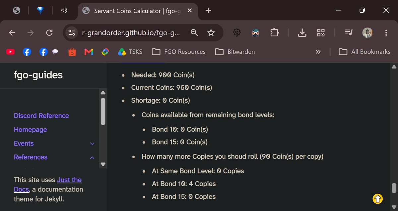Image resolution: width=398 pixels, height=211 pixels.
Task: Open the Gmail bookmark
Action: pos(89,52)
